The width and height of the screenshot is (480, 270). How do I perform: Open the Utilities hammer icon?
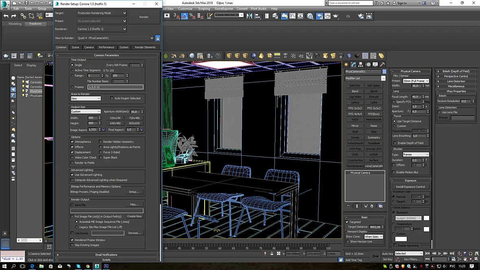coord(382,65)
